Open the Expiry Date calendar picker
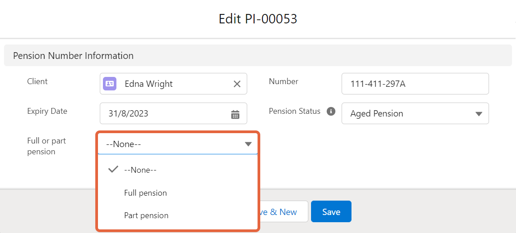This screenshot has width=516, height=233. (235, 114)
